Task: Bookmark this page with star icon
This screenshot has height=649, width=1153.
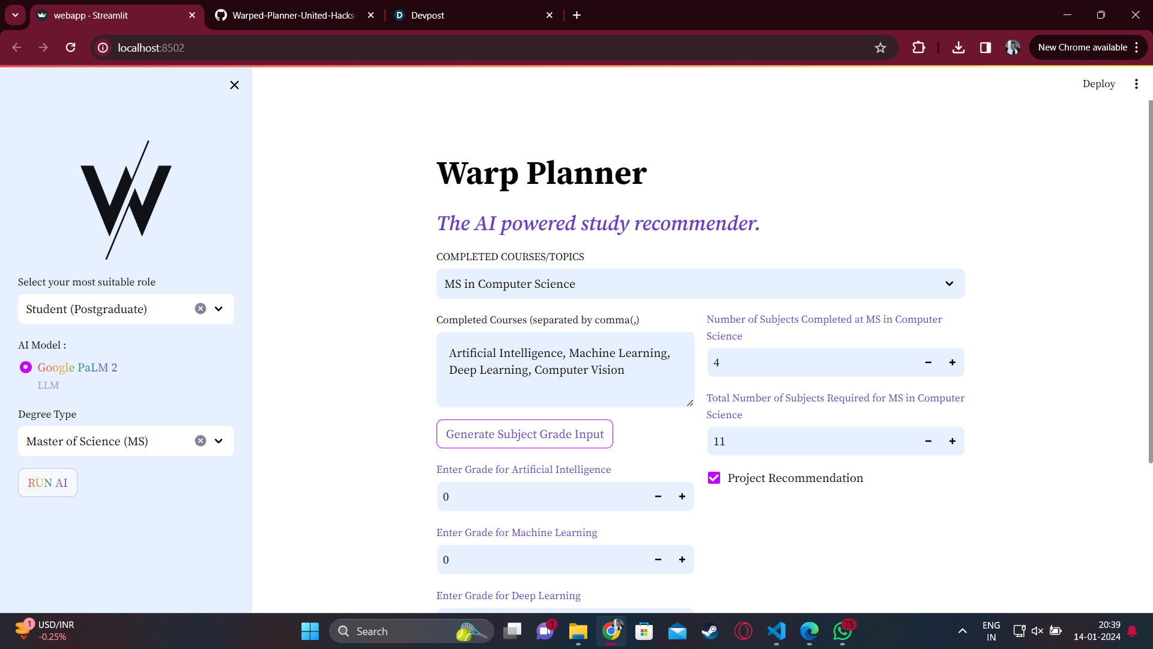Action: (x=880, y=47)
